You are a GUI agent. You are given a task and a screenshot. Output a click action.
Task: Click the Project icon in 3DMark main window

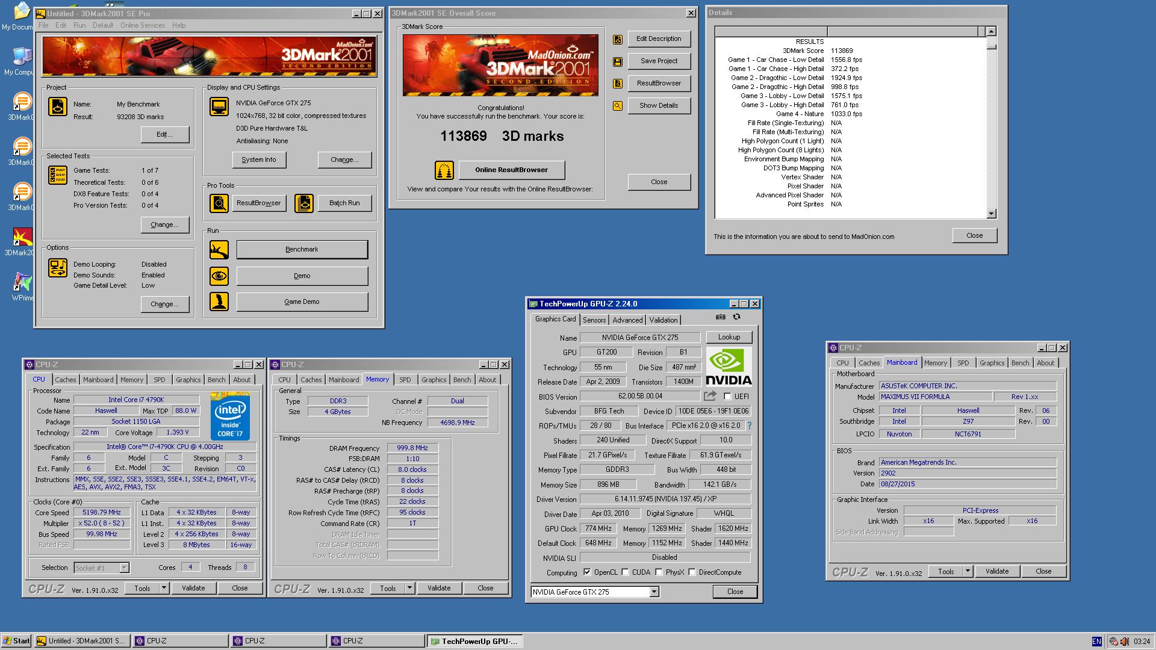pyautogui.click(x=58, y=107)
